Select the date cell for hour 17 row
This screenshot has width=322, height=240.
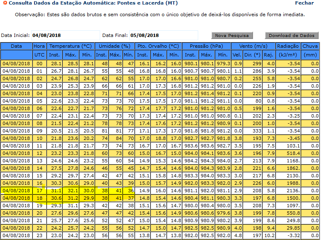(x=16, y=191)
